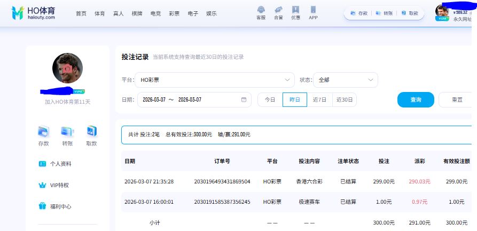Open the 彩票 navigation menu
This screenshot has height=231, width=477.
tap(174, 13)
